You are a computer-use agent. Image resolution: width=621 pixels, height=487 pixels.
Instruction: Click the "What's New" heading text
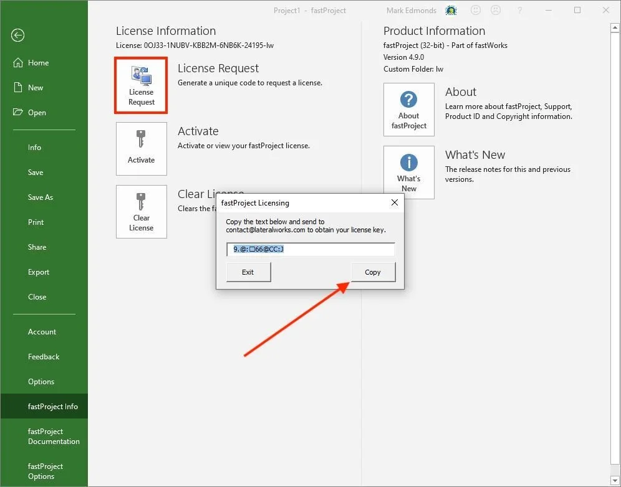(x=475, y=154)
